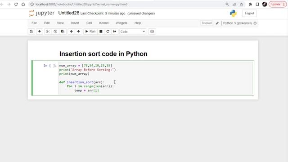Image resolution: width=288 pixels, height=162 pixels.
Task: Click the num_array assignment code line
Action: tap(85, 66)
